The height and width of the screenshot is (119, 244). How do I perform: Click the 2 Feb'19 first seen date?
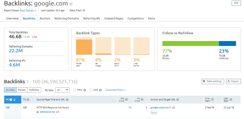(210, 107)
